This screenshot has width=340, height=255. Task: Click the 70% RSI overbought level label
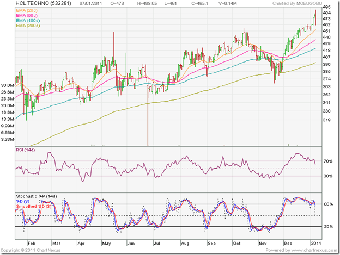tap(327, 162)
